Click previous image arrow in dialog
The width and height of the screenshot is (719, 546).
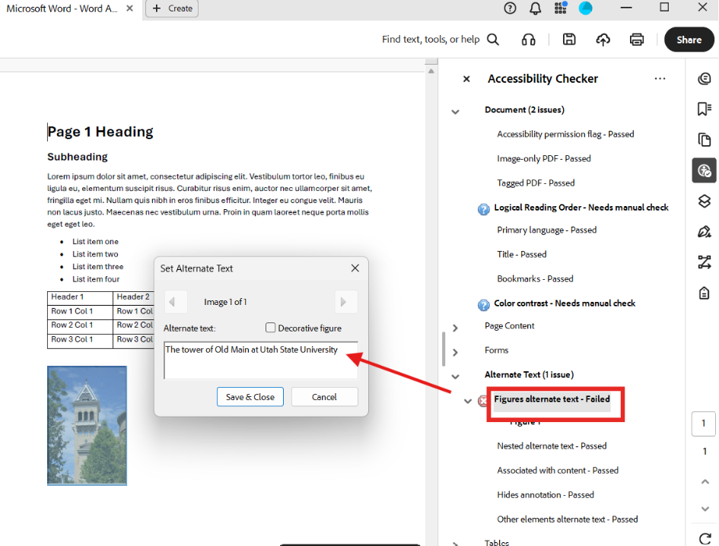pyautogui.click(x=176, y=302)
